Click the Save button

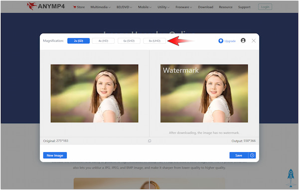click(239, 155)
